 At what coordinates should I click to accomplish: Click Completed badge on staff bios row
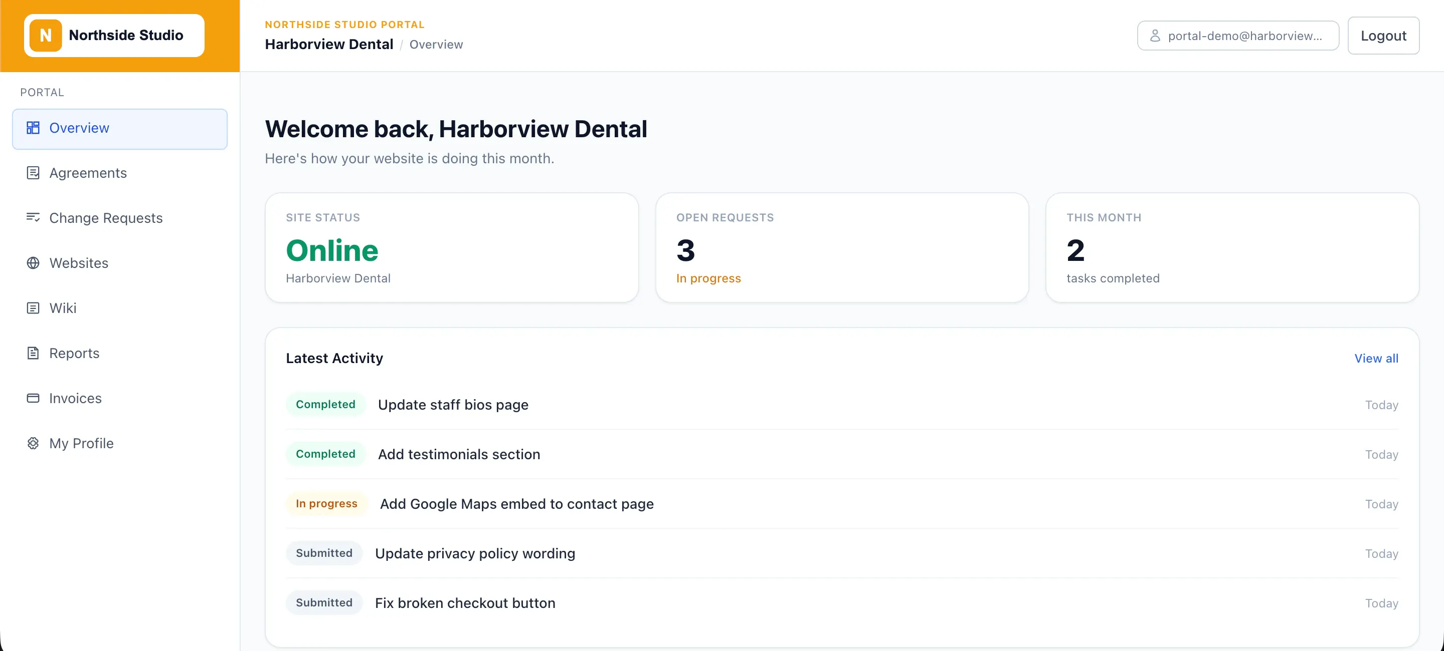(x=326, y=404)
